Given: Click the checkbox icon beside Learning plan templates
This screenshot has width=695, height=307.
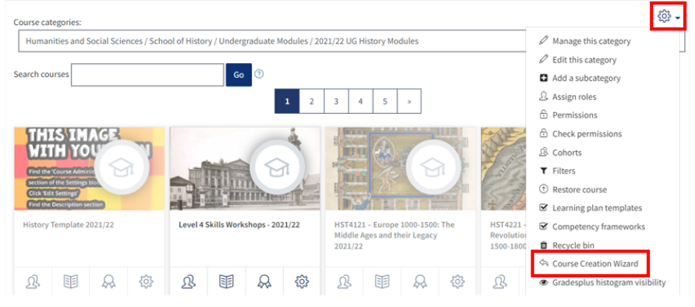Looking at the screenshot, I should (x=544, y=208).
